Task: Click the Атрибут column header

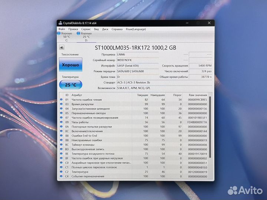Action: coord(77,95)
